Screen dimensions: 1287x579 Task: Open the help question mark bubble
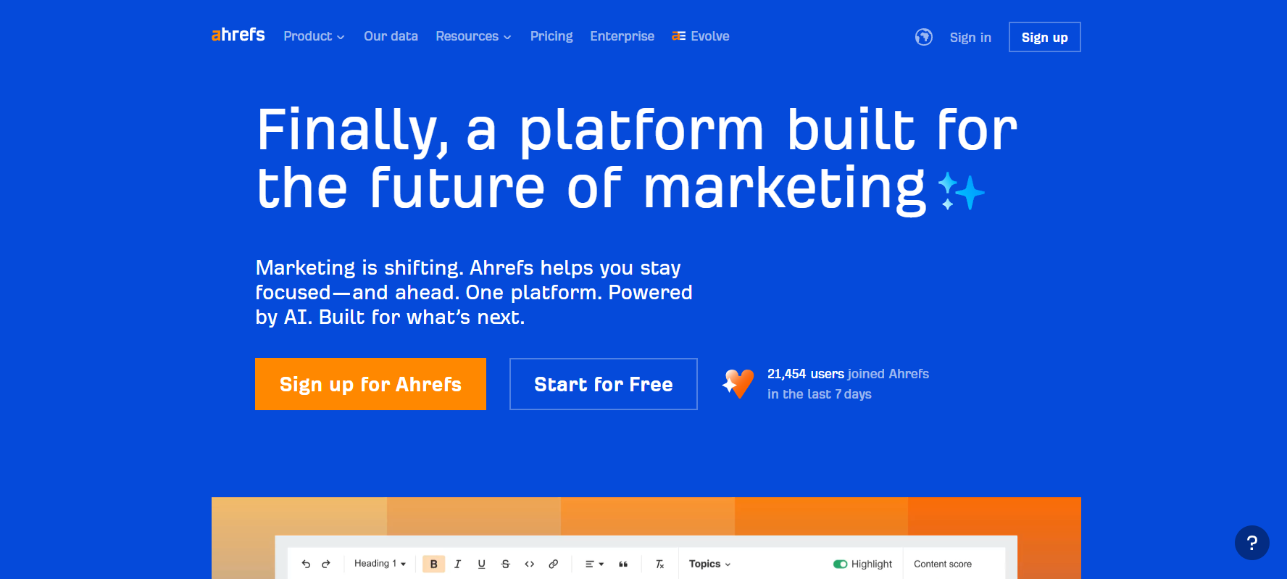click(1251, 543)
